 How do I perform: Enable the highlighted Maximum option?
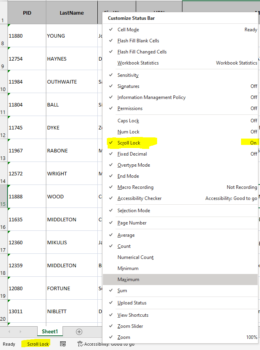point(180,280)
